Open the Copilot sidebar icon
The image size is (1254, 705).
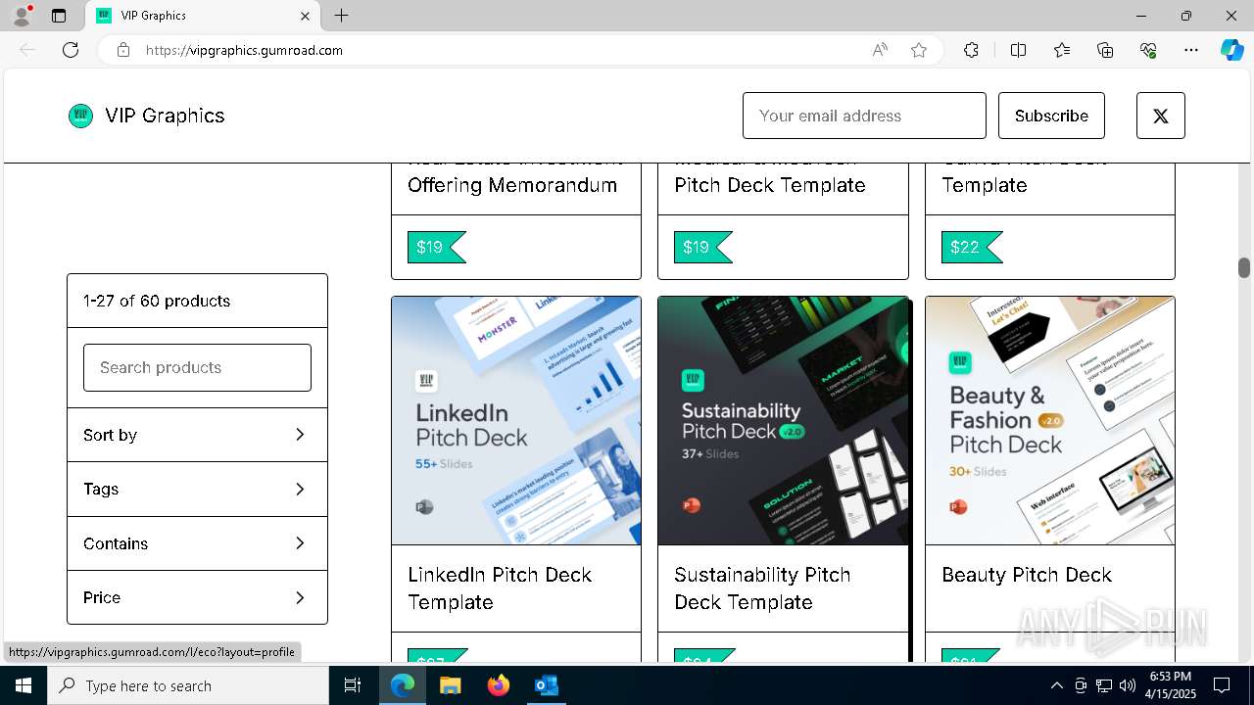1231,50
